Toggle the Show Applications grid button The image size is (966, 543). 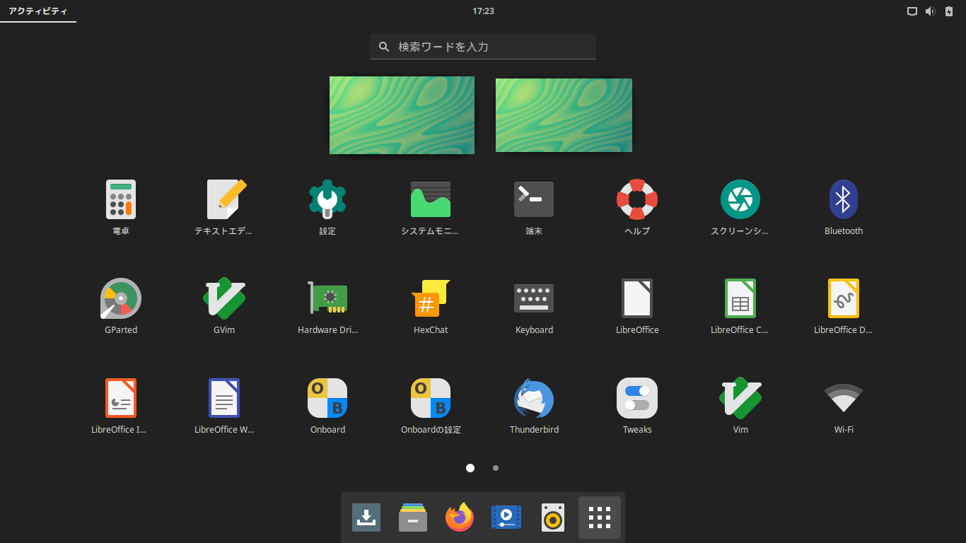tap(600, 518)
